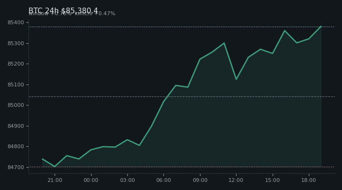Click the 00:00 time axis label
This screenshot has height=190, width=342.
click(x=91, y=180)
